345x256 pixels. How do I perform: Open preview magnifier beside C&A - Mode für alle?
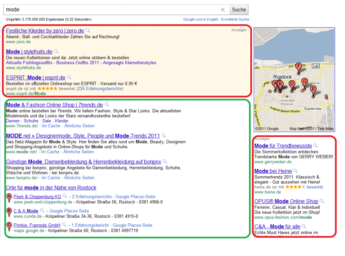(304, 226)
